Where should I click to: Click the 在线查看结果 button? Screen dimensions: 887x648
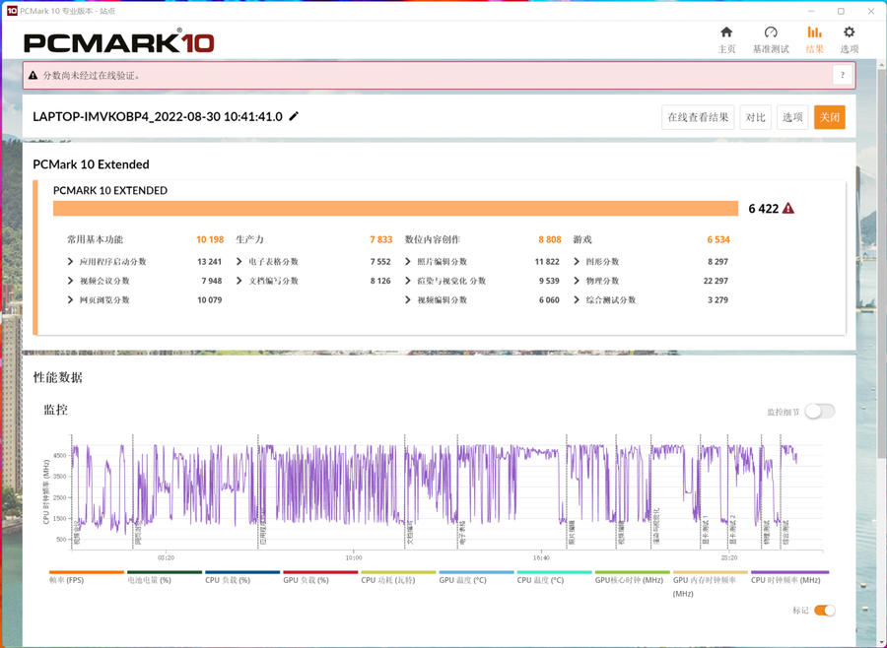pos(698,117)
